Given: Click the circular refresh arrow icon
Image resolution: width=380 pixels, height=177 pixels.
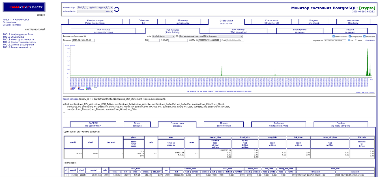Looking at the screenshot, I should pos(117,10).
